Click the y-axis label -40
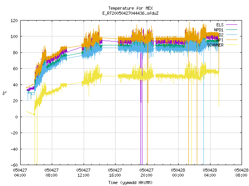 (14, 149)
